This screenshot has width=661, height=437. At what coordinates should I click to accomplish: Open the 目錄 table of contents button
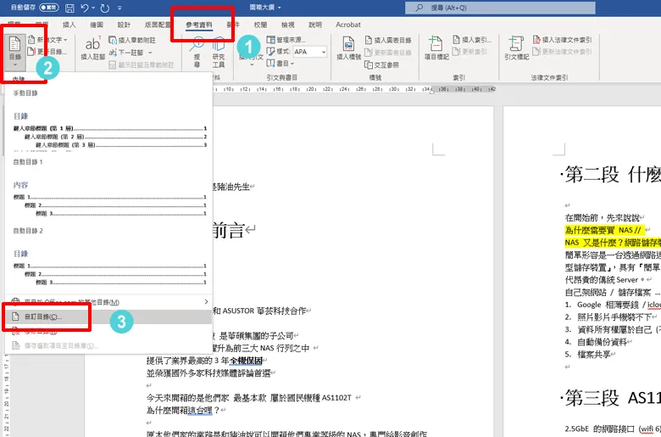click(x=14, y=53)
